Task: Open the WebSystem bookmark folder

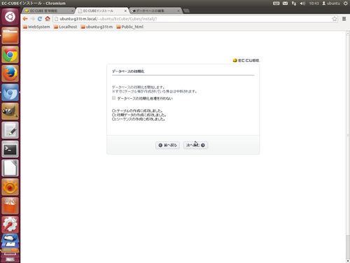Action: 36,27
